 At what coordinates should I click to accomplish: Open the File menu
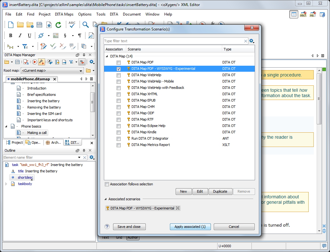(9, 14)
